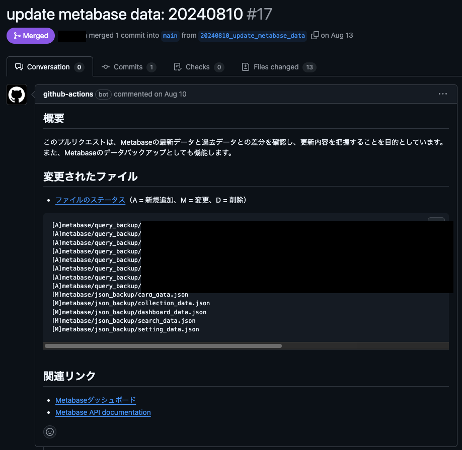Open comment timestamp 'commented on Aug 10'
The width and height of the screenshot is (462, 450).
pos(150,94)
